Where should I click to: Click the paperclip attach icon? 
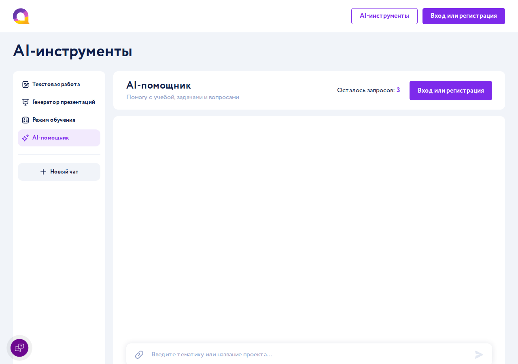[139, 355]
